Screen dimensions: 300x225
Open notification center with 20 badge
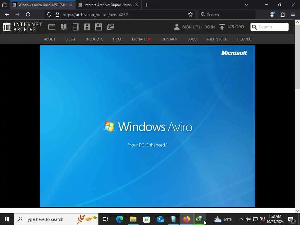[292, 219]
